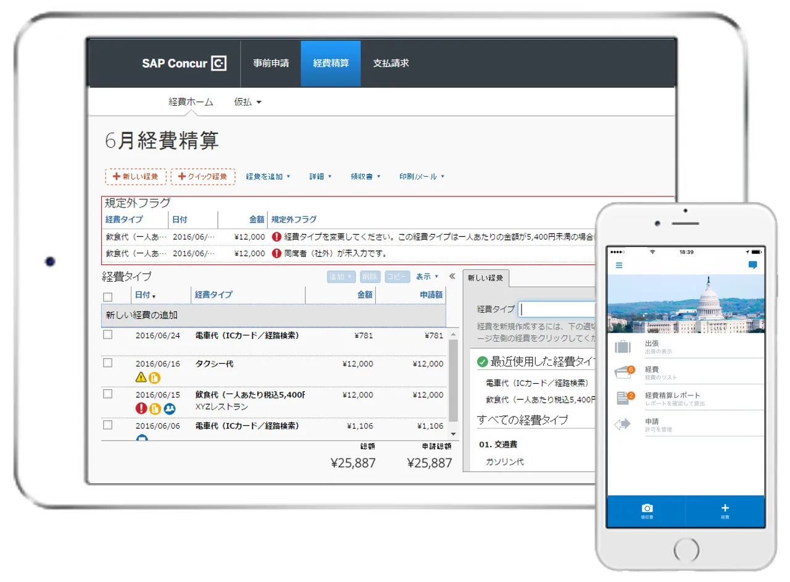This screenshot has height=582, width=790.
Task: Open the chat bubble icon on the phone
Action: coord(752,265)
